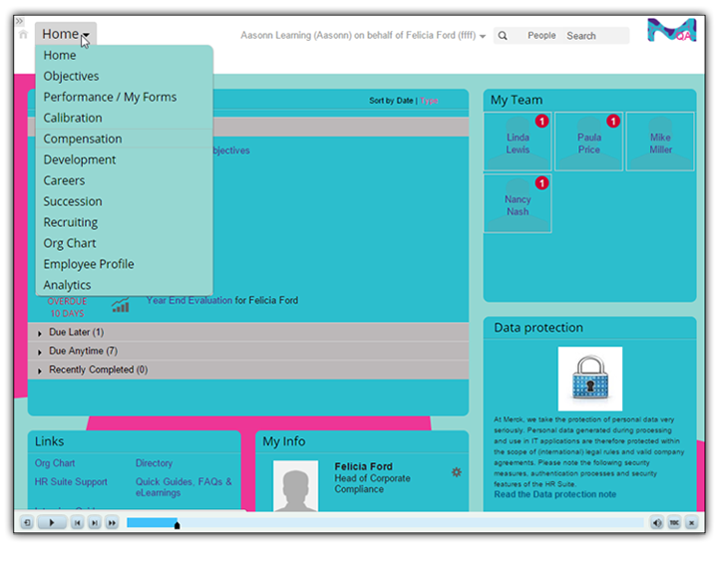Click the rewind button in playback bar
Viewport: 721px width, 572px height.
77,522
